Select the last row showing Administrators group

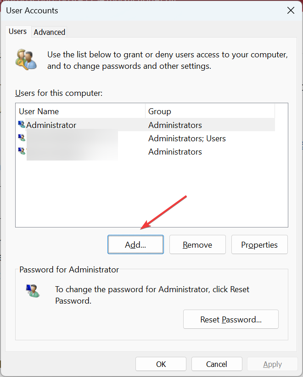(x=146, y=152)
